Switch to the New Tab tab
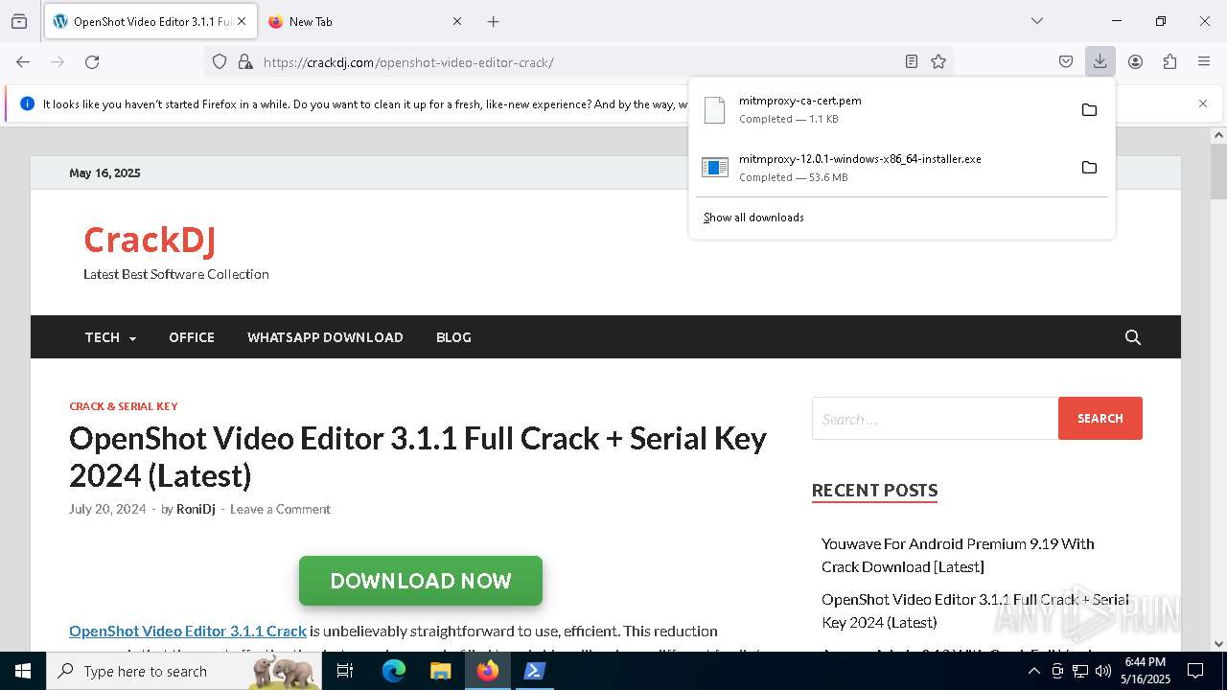Screen dimensions: 1227x690 pyautogui.click(x=364, y=21)
